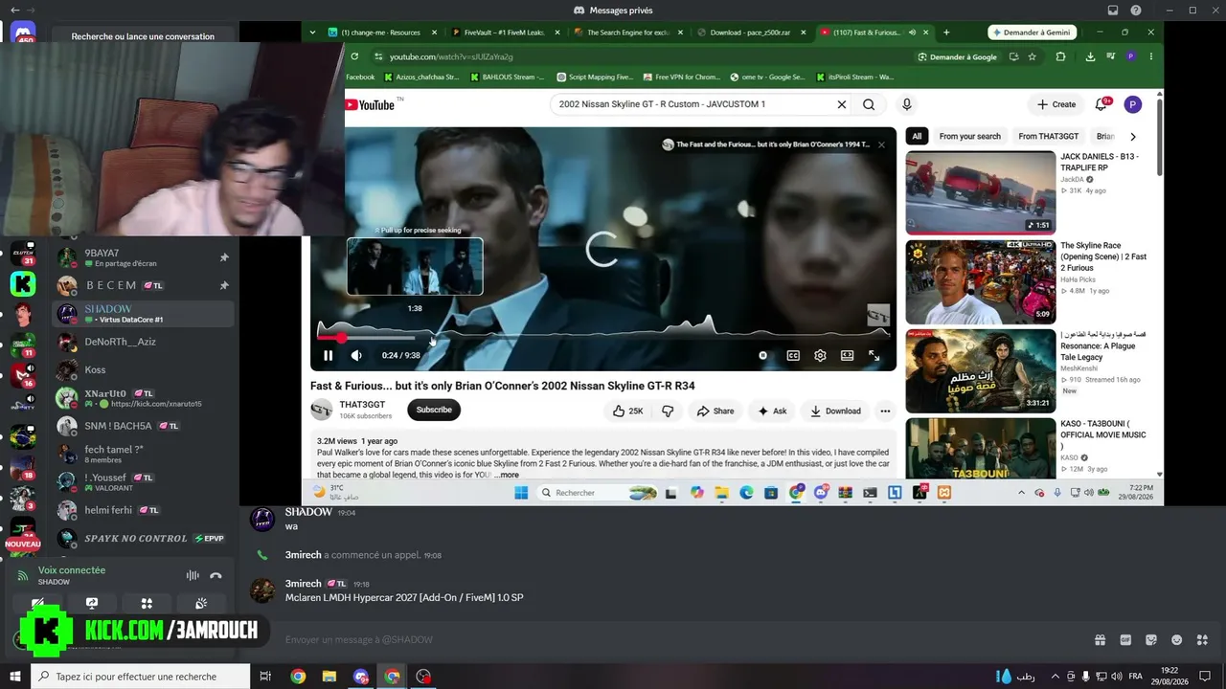1226x689 pixels.
Task: Select the All filter chip
Action: tap(917, 136)
